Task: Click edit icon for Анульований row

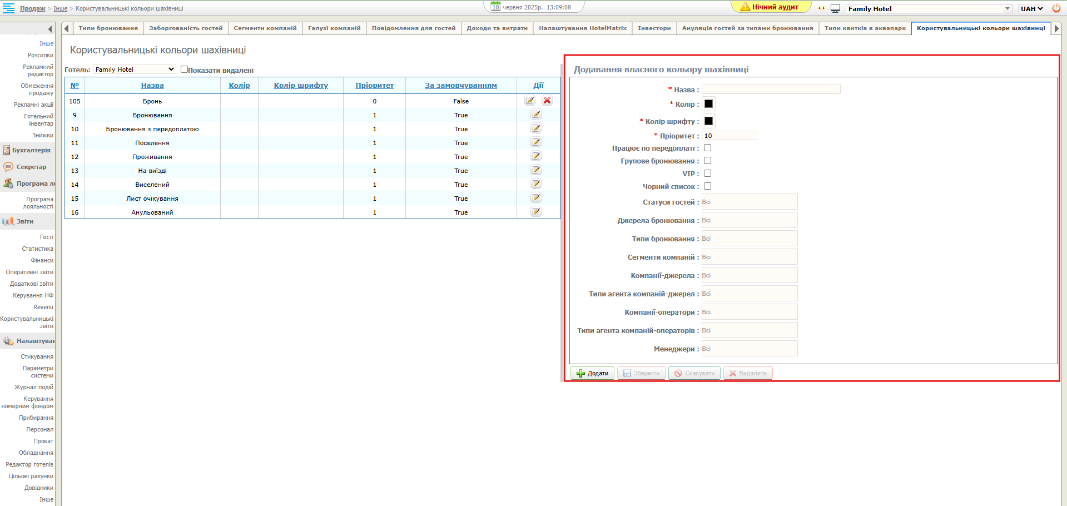Action: [536, 212]
